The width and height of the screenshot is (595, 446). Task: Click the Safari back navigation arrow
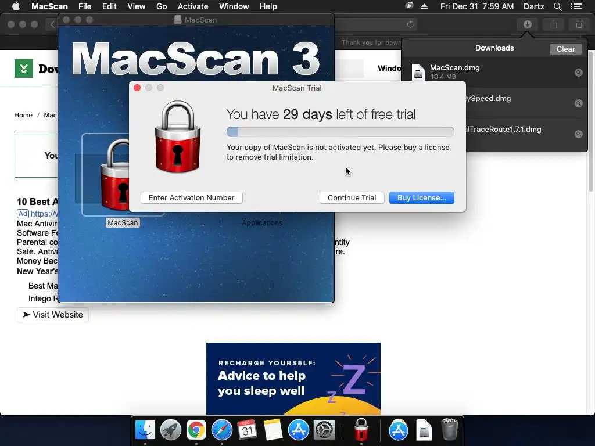coord(52,24)
